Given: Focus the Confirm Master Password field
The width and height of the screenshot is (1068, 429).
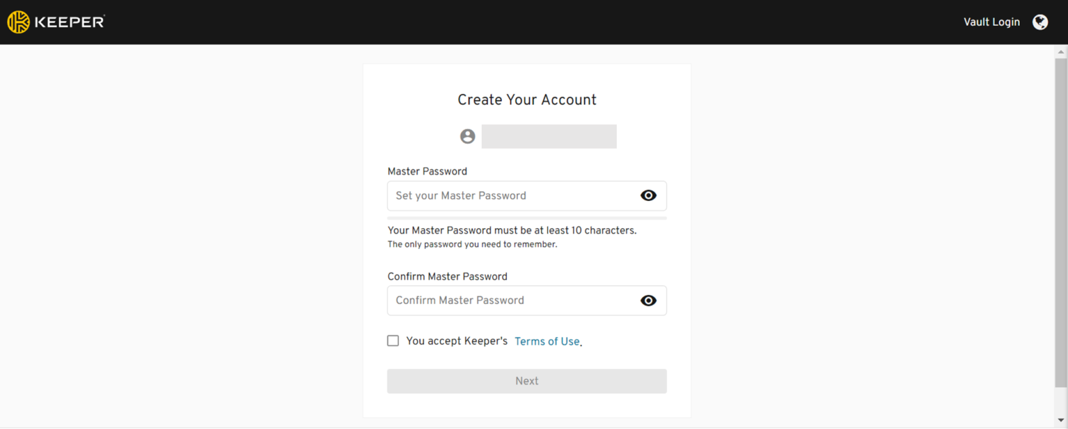Looking at the screenshot, I should point(515,300).
